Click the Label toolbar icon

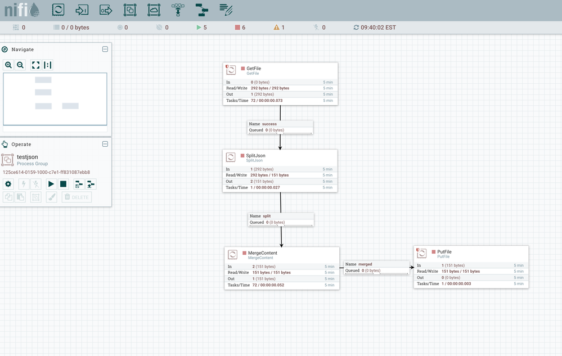226,10
